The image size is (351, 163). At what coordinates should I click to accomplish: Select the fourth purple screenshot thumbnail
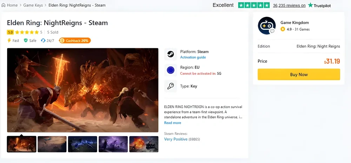pos(113,144)
